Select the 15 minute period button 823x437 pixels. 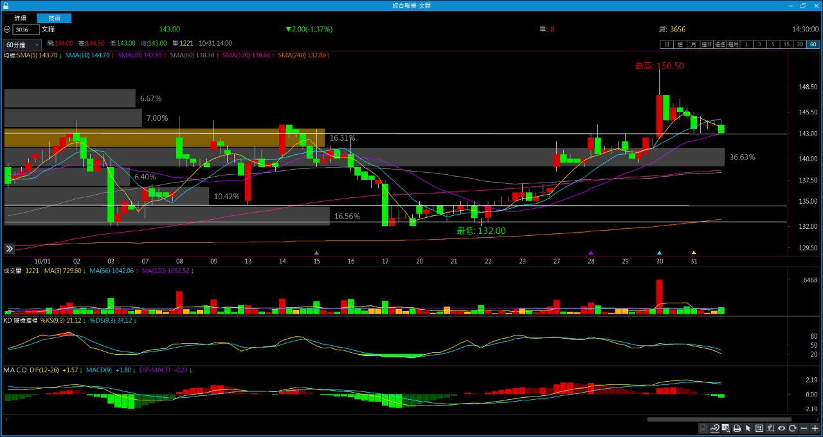(786, 44)
